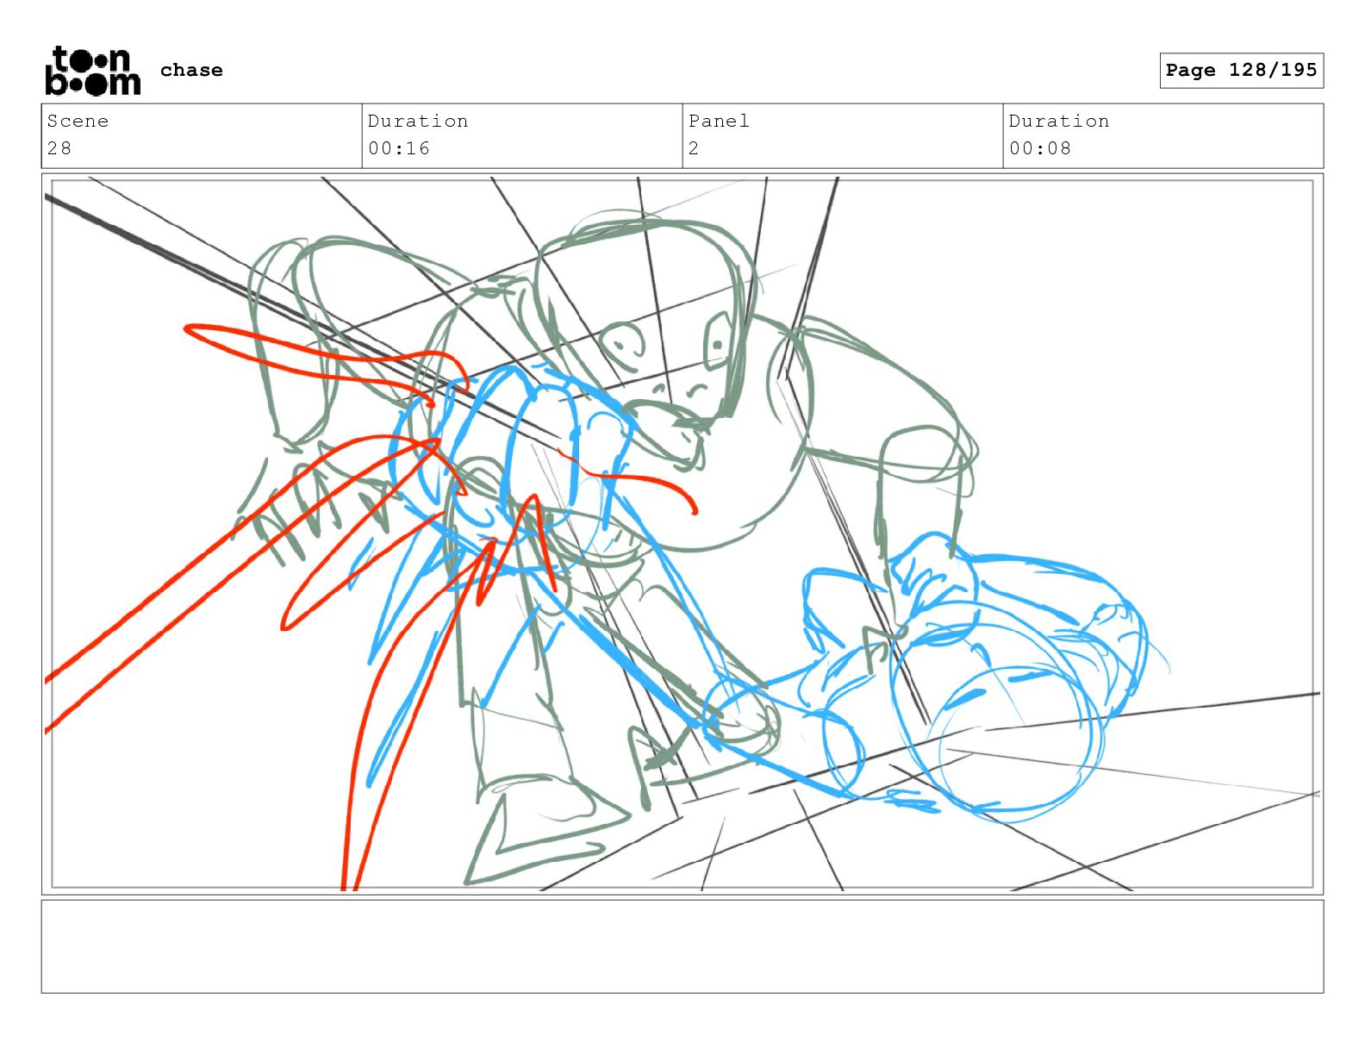
Task: Click the panel duration value '00:08'
Action: (x=1040, y=148)
